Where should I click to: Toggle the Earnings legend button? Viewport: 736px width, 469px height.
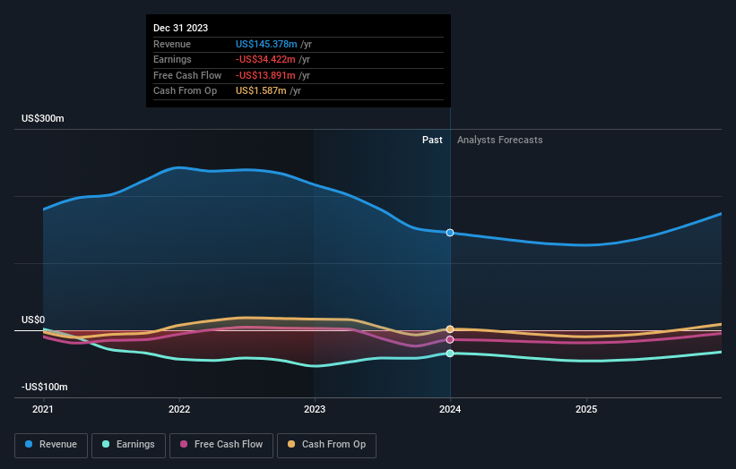point(128,445)
